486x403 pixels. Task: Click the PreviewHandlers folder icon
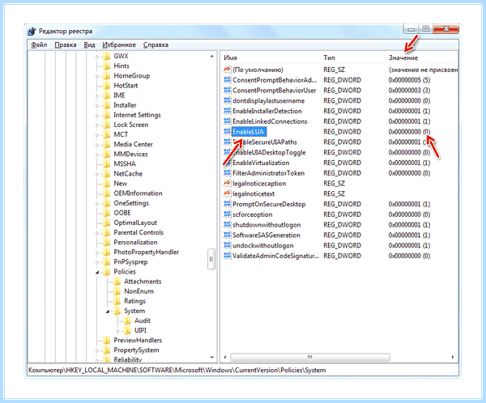pyautogui.click(x=107, y=340)
